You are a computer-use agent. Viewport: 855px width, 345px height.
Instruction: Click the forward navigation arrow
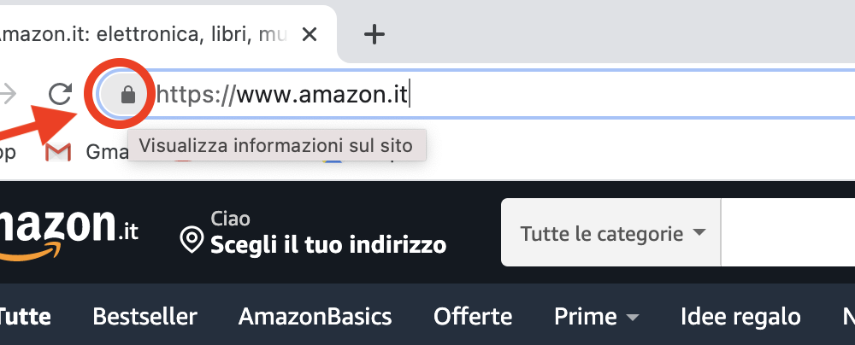8,94
